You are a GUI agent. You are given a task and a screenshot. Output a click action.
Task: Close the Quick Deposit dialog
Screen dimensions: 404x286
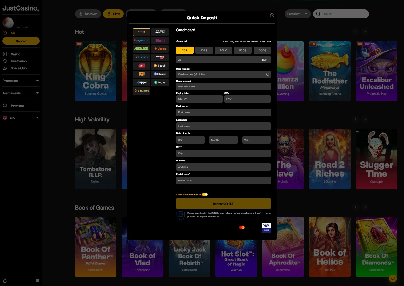click(x=272, y=15)
